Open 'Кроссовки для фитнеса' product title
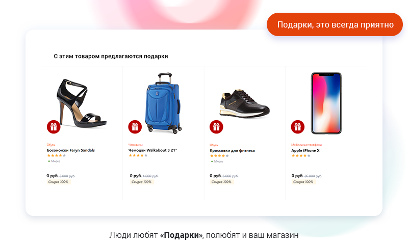The image size is (408, 244). pos(233,150)
